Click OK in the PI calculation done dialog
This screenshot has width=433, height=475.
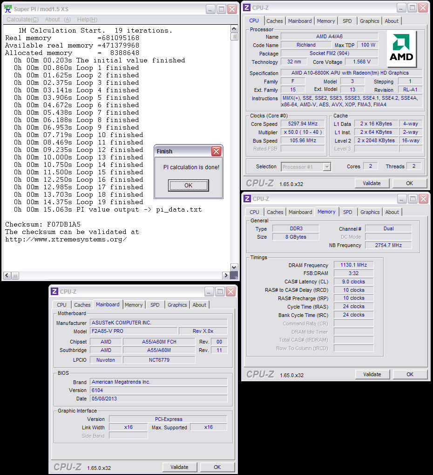click(189, 186)
